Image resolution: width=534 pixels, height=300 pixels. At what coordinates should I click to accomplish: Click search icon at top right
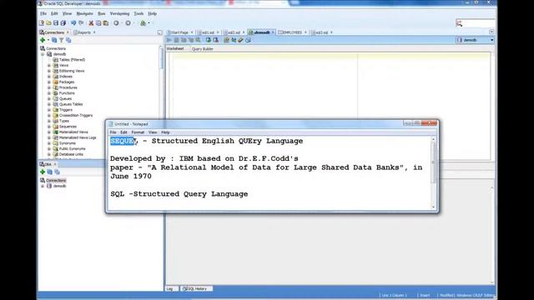[459, 23]
